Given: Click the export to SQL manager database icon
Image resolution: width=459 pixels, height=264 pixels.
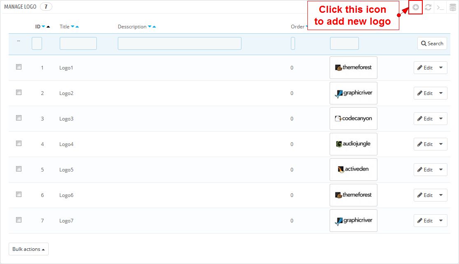Looking at the screenshot, I should [452, 7].
